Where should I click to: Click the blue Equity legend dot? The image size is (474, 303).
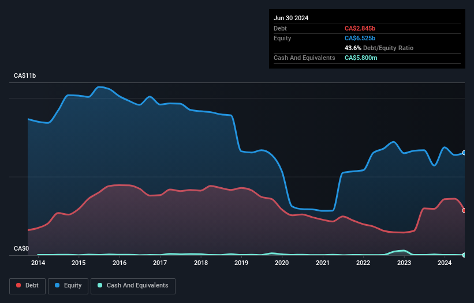point(57,285)
